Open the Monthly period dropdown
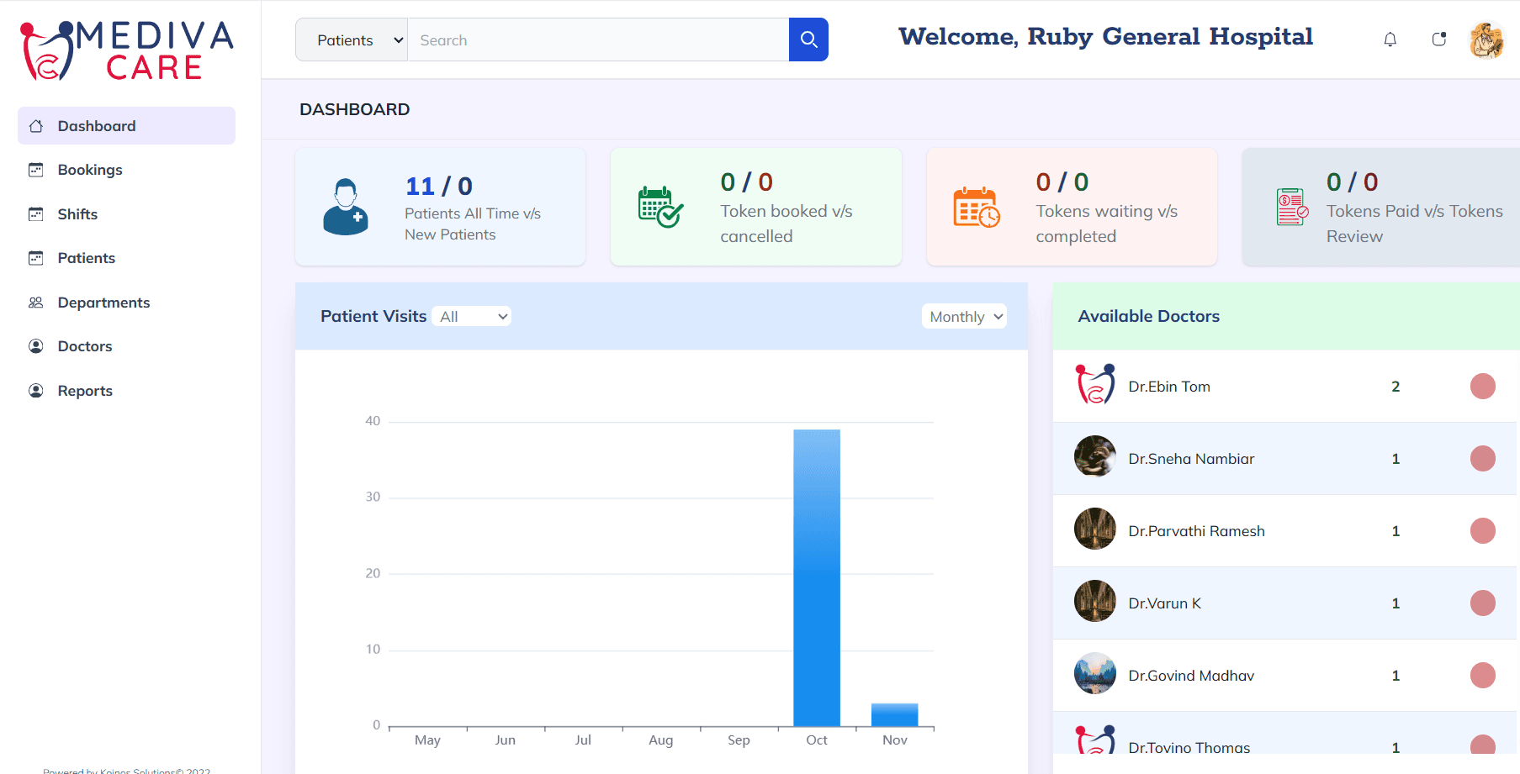 [x=964, y=317]
